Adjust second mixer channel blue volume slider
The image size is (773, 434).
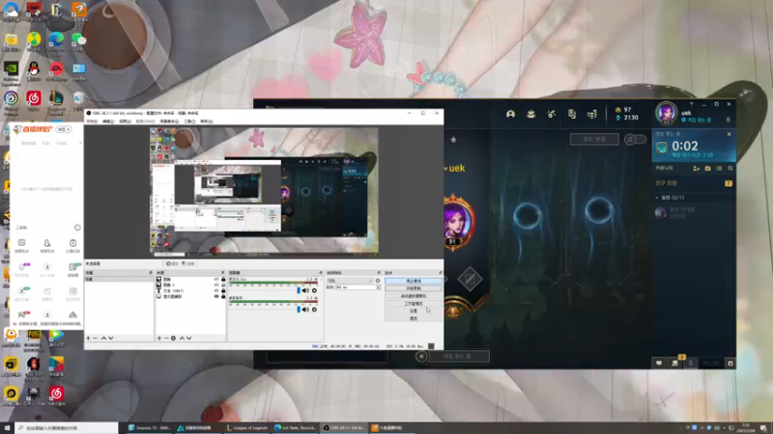click(x=299, y=310)
